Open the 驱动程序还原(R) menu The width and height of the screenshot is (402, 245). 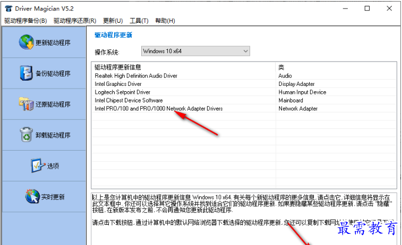click(75, 21)
